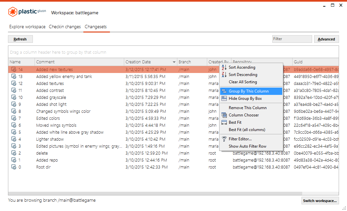The height and width of the screenshot is (211, 347).
Task: Open Filter Editor... from menu
Action: [x=251, y=139]
